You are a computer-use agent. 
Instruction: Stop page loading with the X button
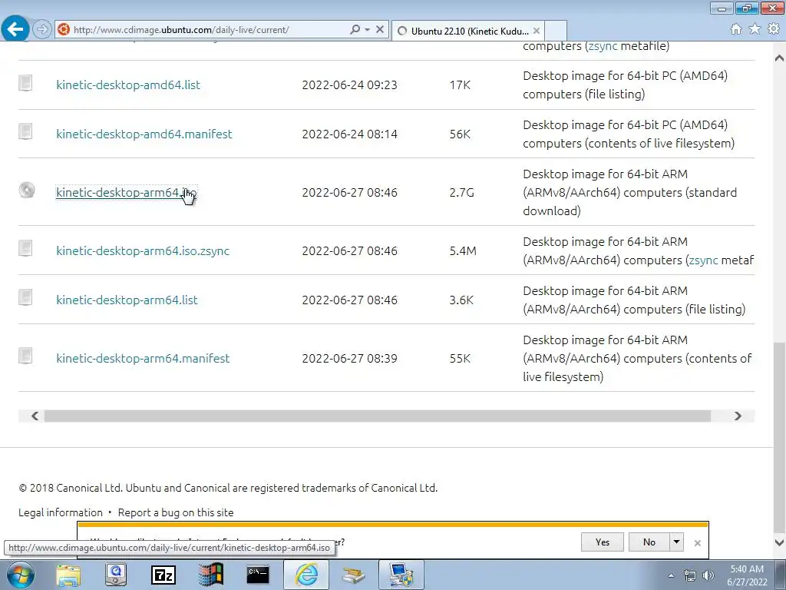[x=380, y=30]
